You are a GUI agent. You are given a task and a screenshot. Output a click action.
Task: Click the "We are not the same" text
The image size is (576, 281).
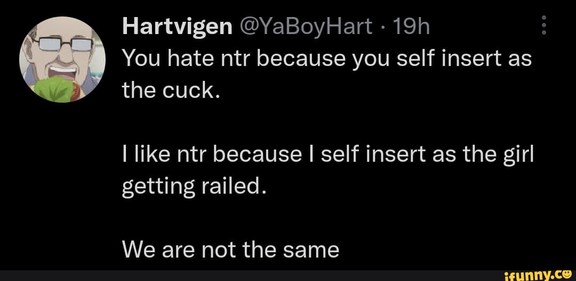point(230,249)
